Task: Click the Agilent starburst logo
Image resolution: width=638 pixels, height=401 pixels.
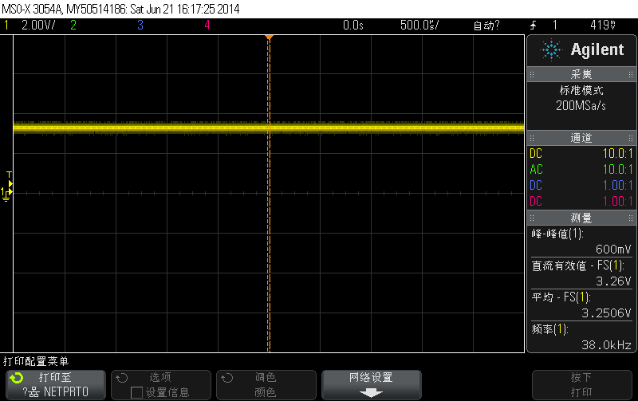Action: tap(551, 50)
